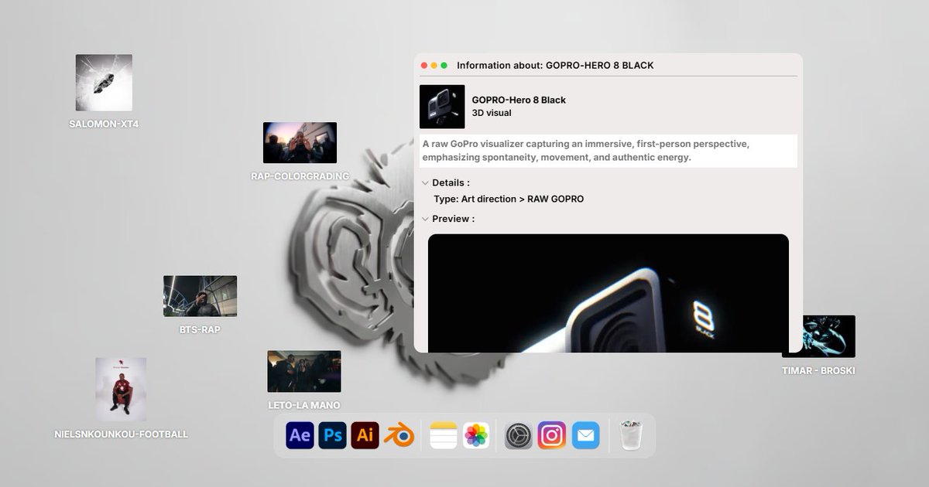Click the 'SALOMON-XT4' label text
Screen dimensions: 929x487
(x=104, y=124)
